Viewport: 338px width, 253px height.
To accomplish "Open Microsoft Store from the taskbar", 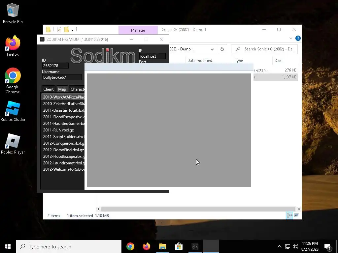I will tap(179, 246).
